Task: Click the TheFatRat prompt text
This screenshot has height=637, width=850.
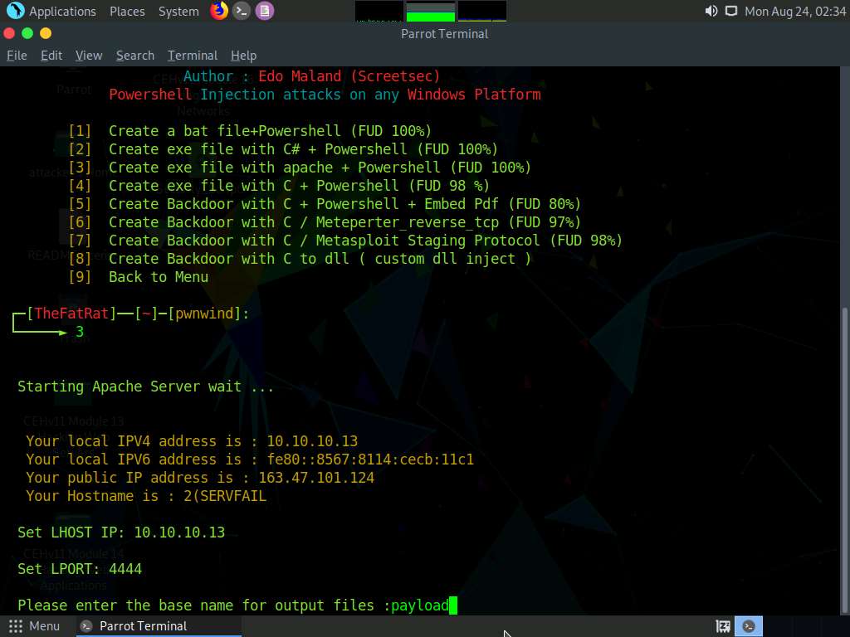Action: point(71,314)
